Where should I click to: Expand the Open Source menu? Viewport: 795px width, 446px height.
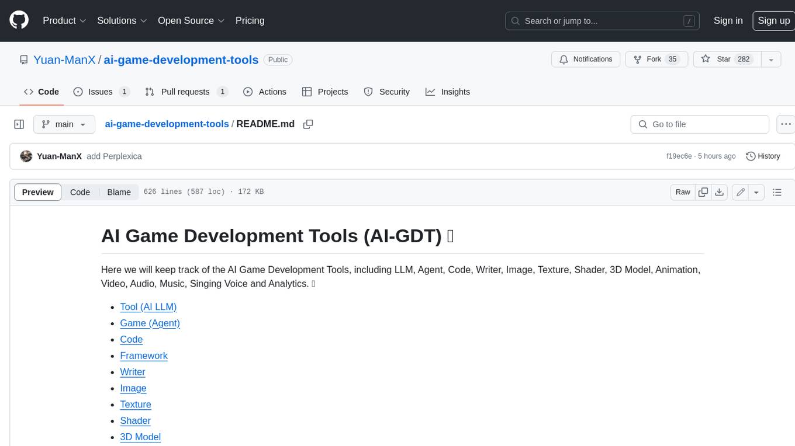point(191,20)
